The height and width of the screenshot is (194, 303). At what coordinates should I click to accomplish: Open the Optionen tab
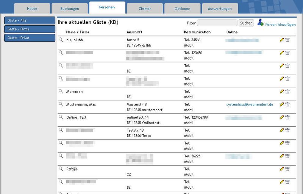click(x=182, y=8)
